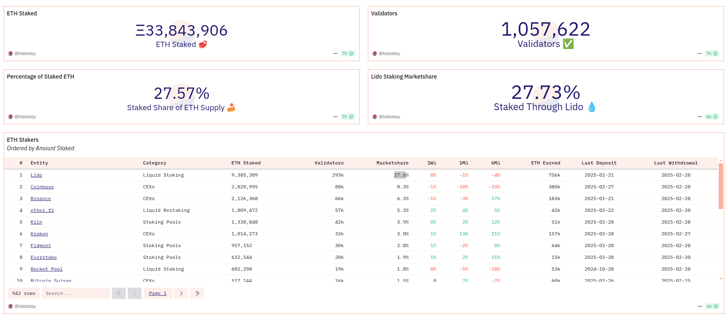Viewport: 728px width, 320px height.
Task: Click 6h refresh badge on Lido Staking Marketshare
Action: point(712,117)
